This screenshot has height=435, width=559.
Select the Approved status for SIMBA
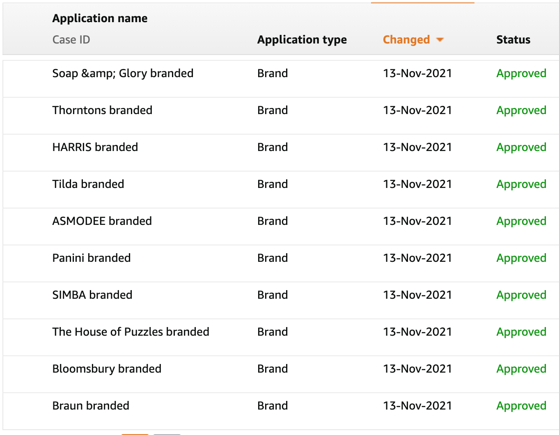coord(521,295)
